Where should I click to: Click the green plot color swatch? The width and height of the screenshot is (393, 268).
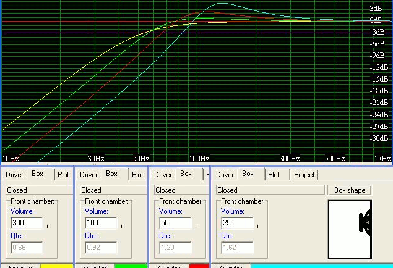[131, 266]
